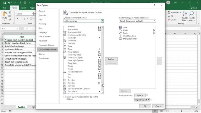Screen dimensions: 201x113
Task: Click the Merge & Center icon in title bar
Action: (x=25, y=3)
